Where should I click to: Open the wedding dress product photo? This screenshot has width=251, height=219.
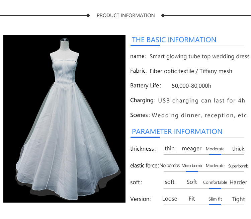tap(65, 119)
